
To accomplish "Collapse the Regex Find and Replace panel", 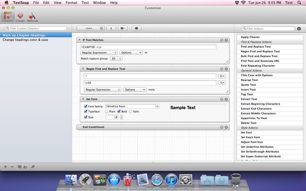I will click(x=83, y=69).
